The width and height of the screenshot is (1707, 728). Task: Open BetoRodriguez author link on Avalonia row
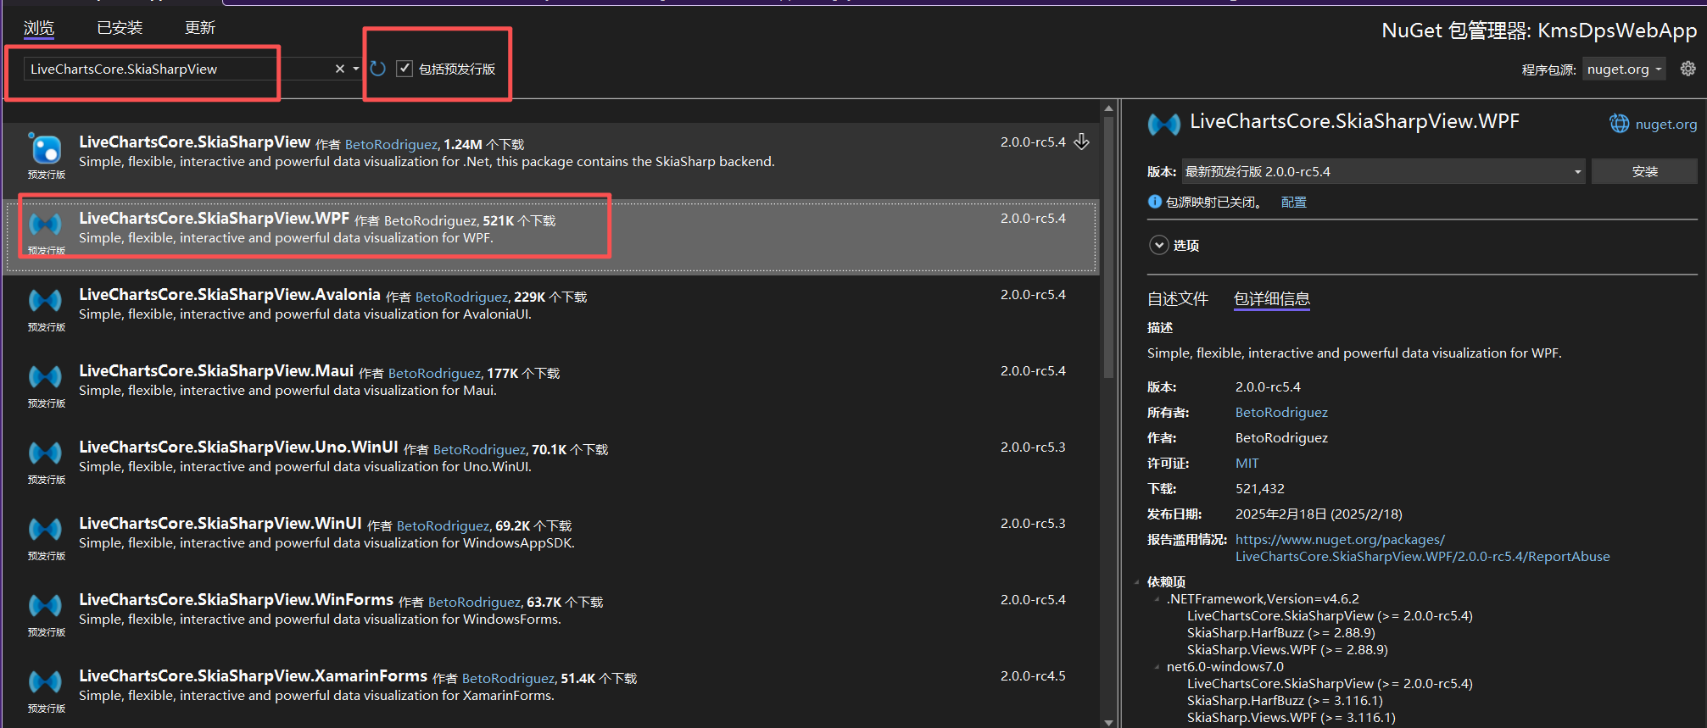[x=462, y=297]
